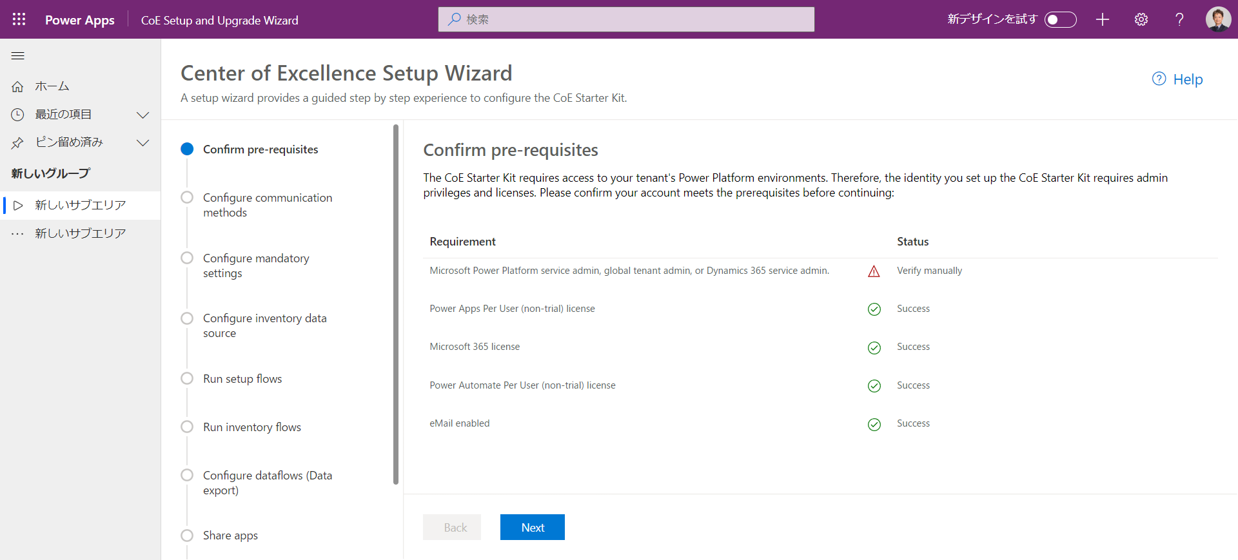Click CoE Setup and Upgrade Wizard title
Image resolution: width=1238 pixels, height=560 pixels.
[x=220, y=20]
